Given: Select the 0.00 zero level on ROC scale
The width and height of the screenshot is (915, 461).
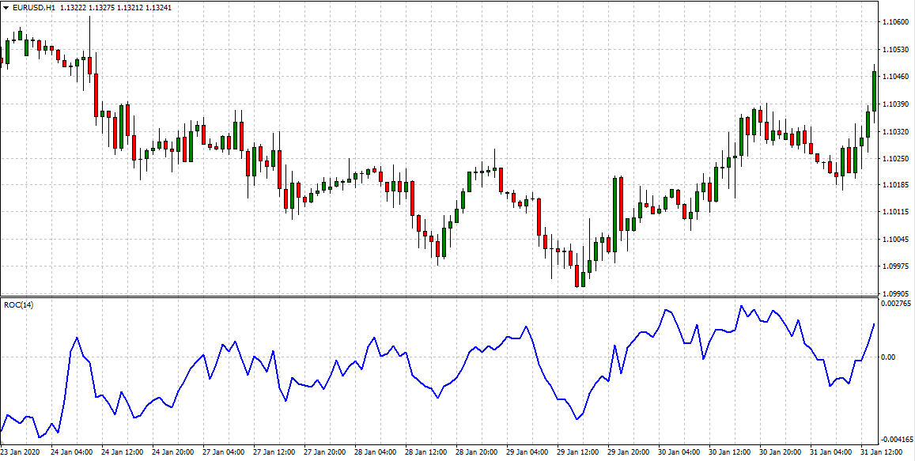Looking at the screenshot, I should coord(888,357).
